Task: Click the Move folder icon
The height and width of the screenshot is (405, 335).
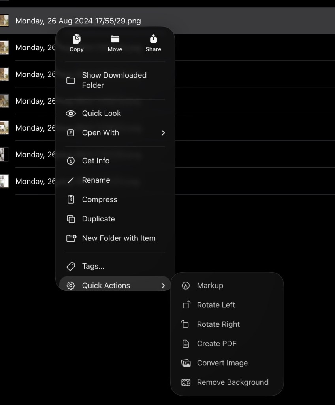Action: pyautogui.click(x=115, y=39)
